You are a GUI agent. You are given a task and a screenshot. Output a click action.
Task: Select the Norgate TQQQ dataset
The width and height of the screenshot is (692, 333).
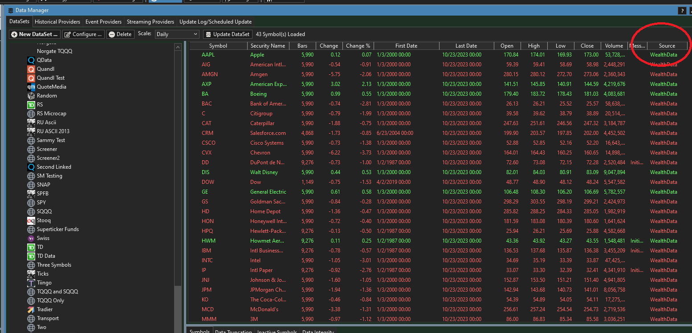54,51
